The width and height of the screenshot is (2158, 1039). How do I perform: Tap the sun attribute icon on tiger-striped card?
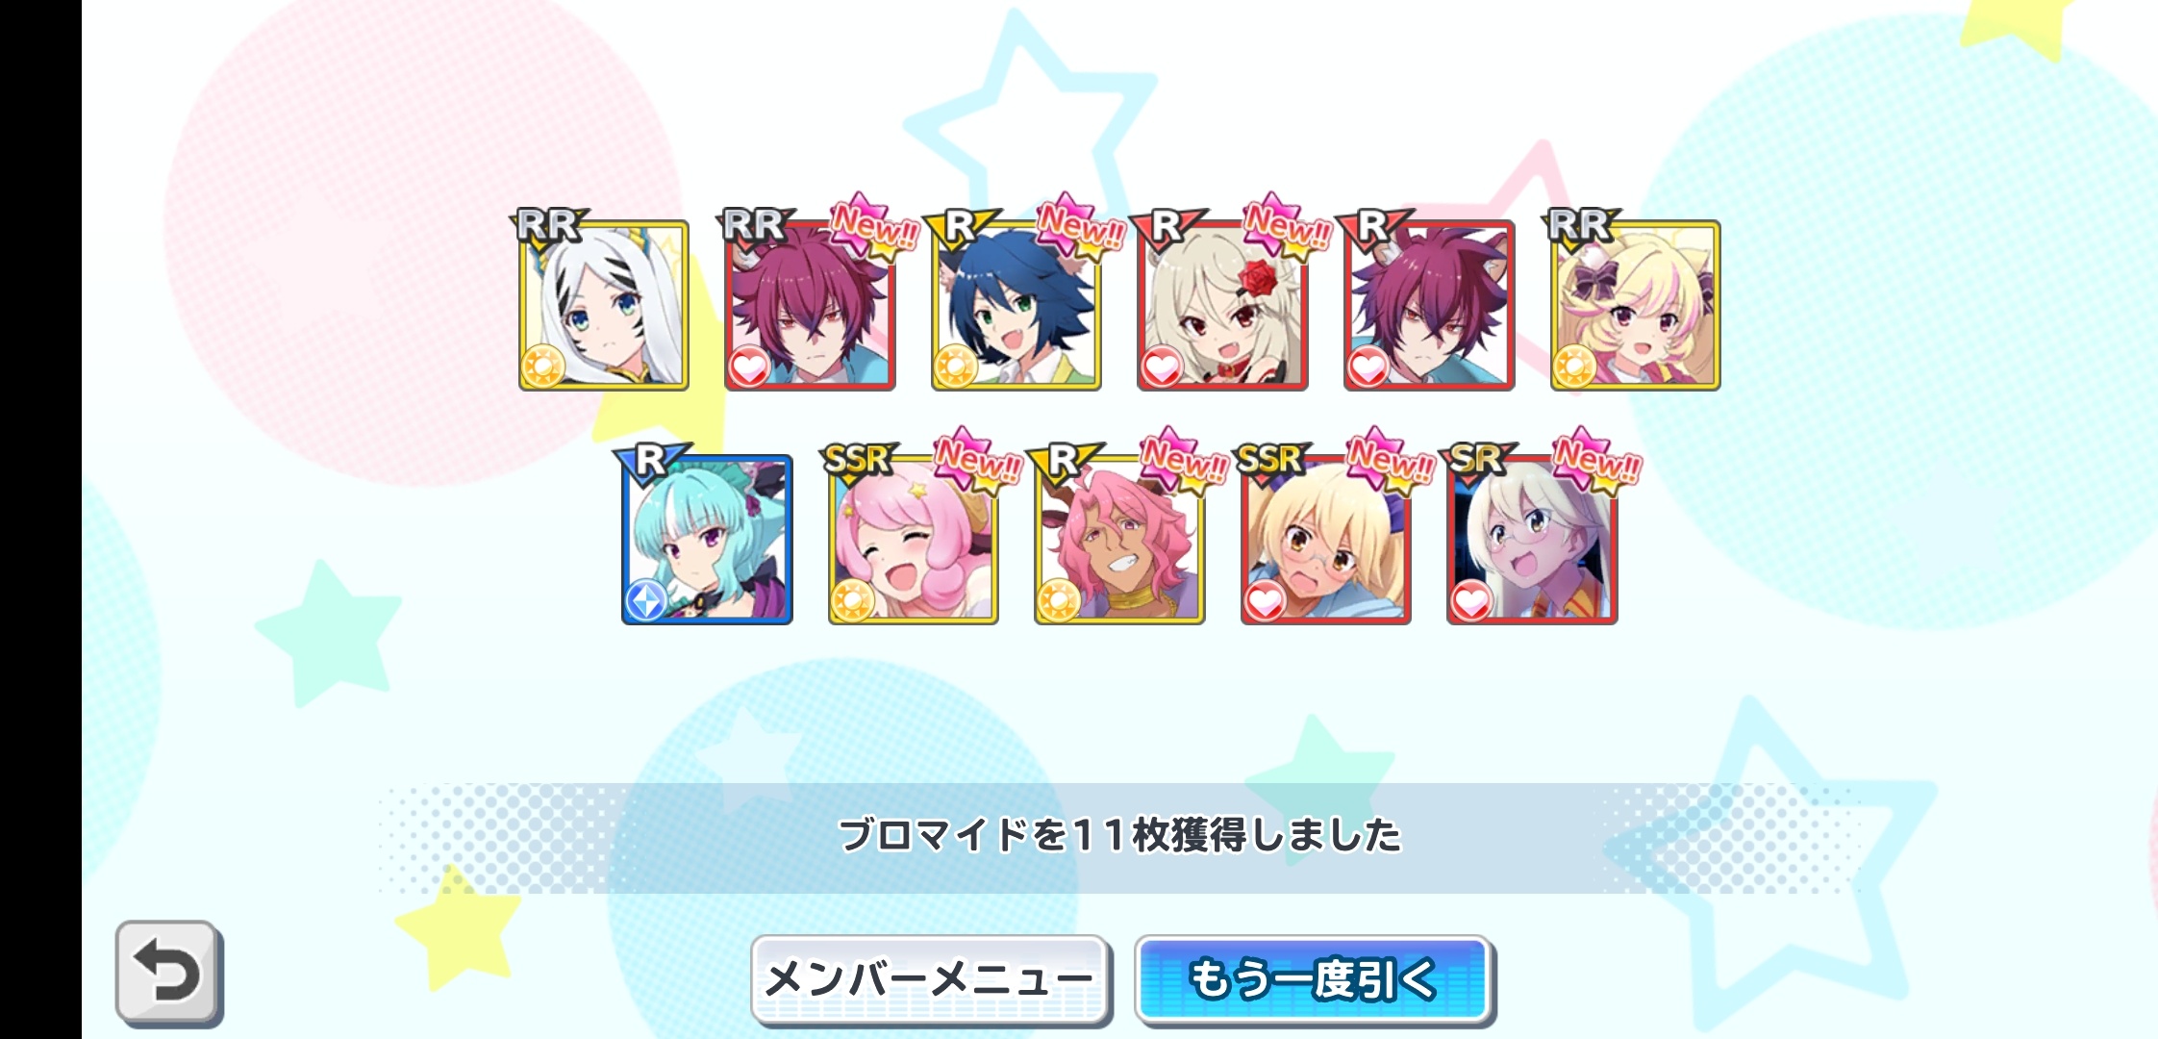point(542,366)
